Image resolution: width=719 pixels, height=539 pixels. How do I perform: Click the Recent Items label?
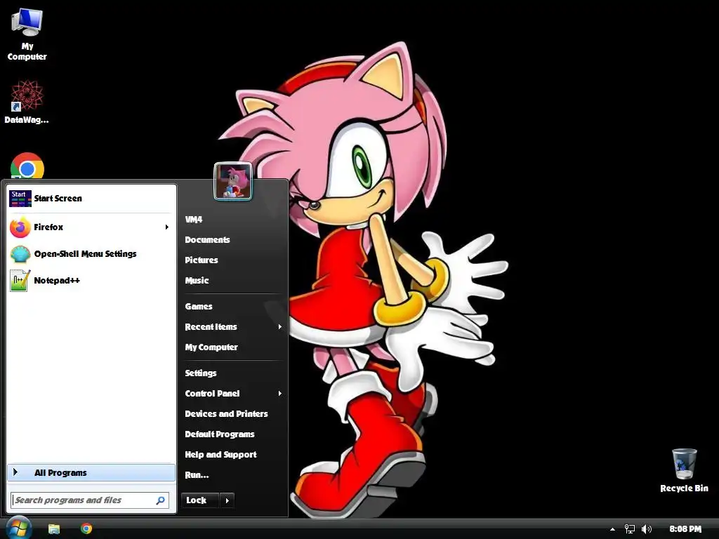click(211, 327)
